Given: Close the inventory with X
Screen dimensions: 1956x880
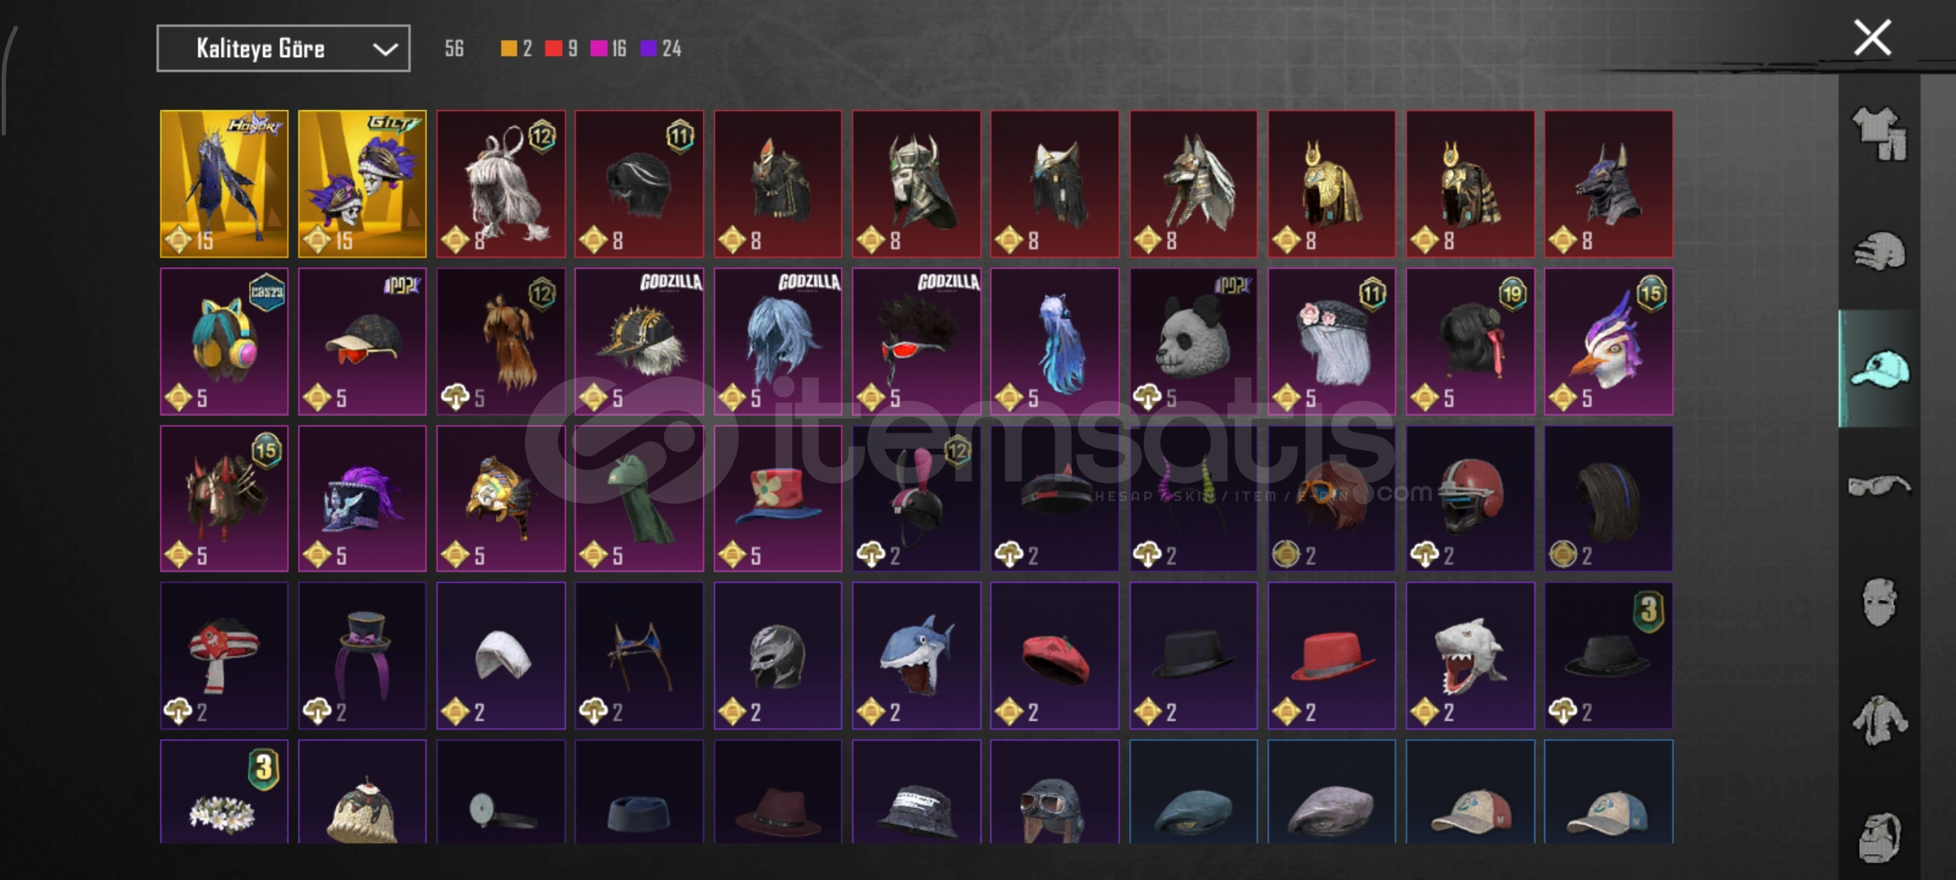Looking at the screenshot, I should pos(1872,38).
